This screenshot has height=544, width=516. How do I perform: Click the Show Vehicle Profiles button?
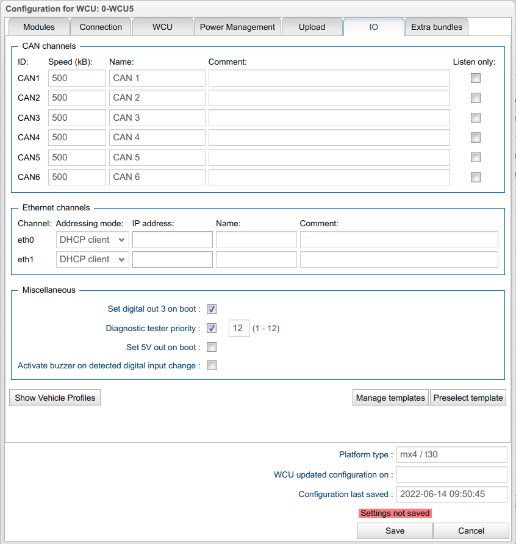point(55,398)
